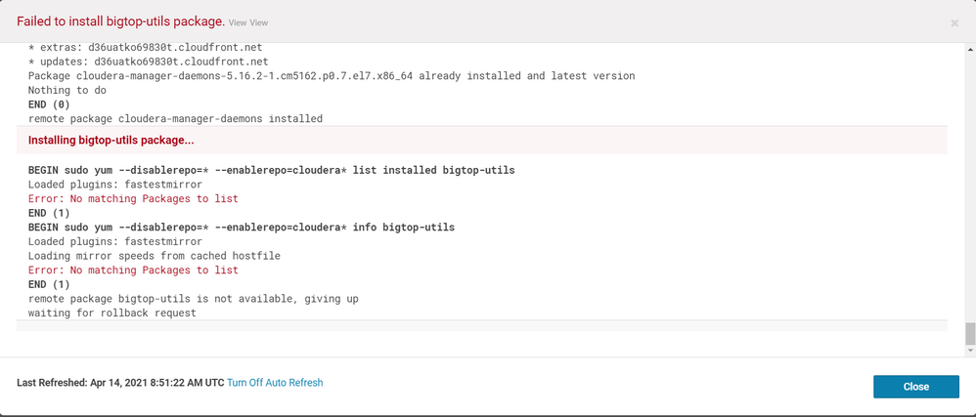Click the first 'Error: No matching Packages' line
The width and height of the screenshot is (976, 417).
pos(133,199)
